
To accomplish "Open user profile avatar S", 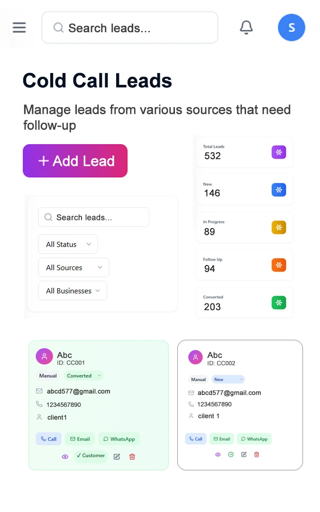I will 291,27.
